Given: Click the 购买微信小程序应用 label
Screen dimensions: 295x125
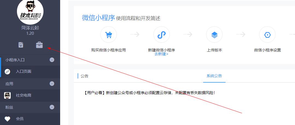Looking at the screenshot, I should [x=109, y=50].
